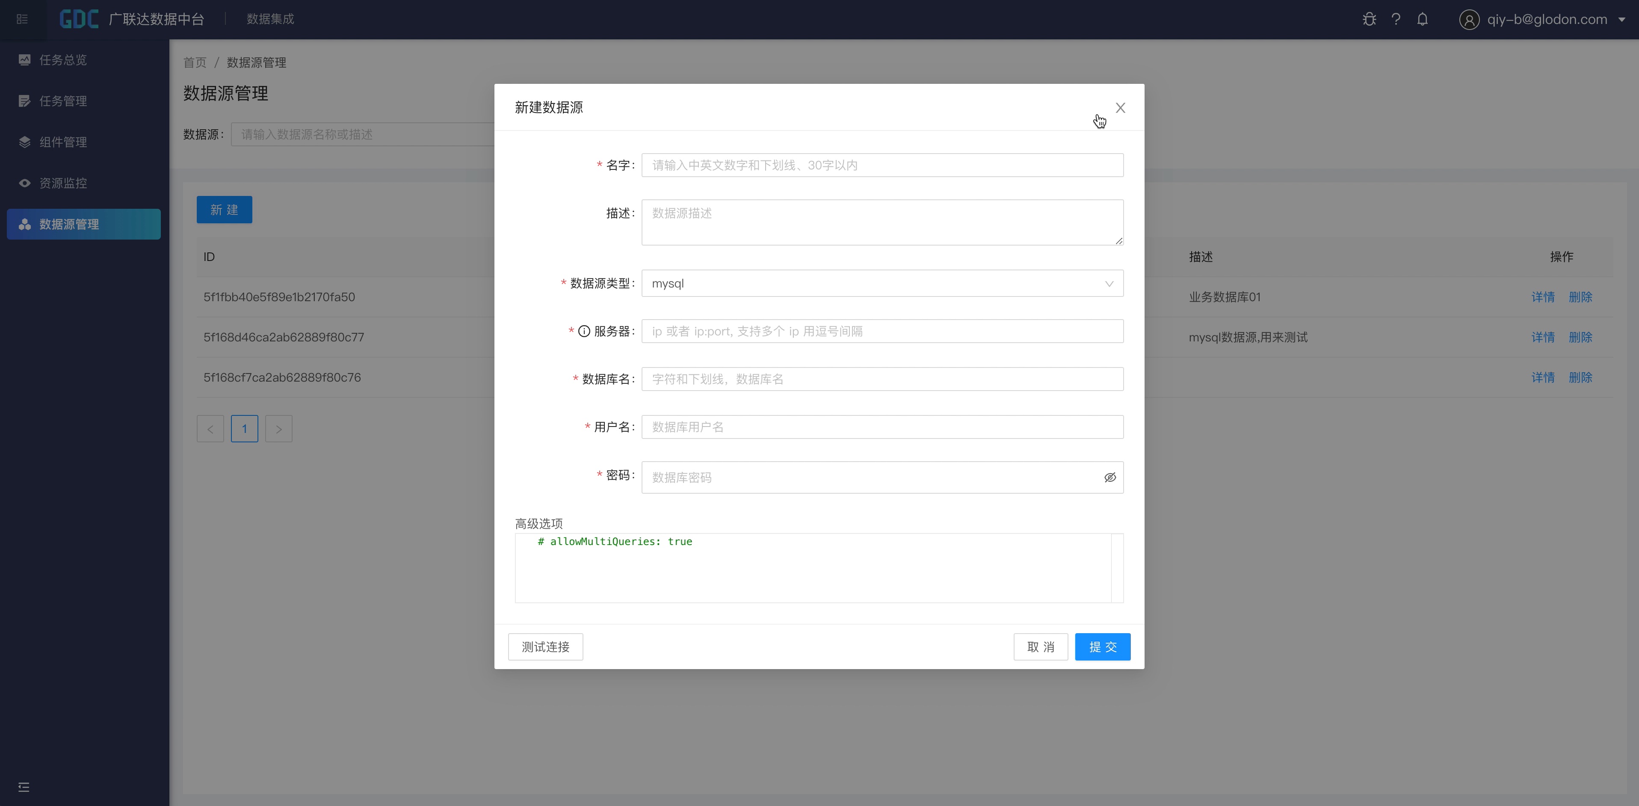The image size is (1639, 806).
Task: Expand the 数据源类型 mysql dropdown
Action: point(882,283)
